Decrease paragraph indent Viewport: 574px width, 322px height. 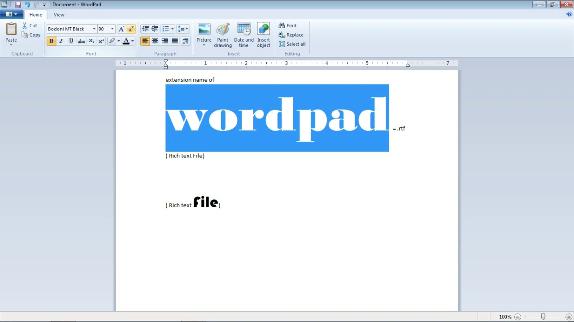click(x=145, y=29)
